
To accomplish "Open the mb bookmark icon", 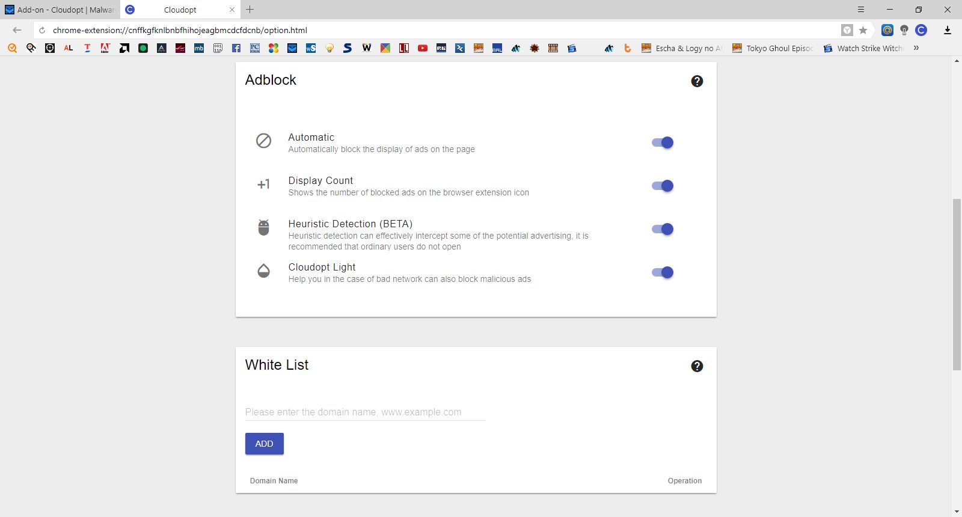I will 199,48.
